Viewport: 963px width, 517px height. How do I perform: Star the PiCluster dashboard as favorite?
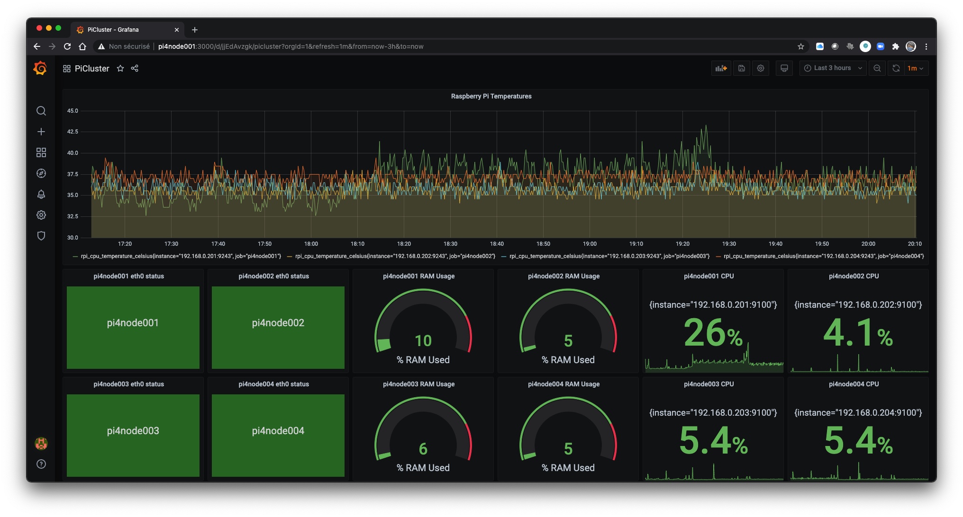(x=120, y=68)
